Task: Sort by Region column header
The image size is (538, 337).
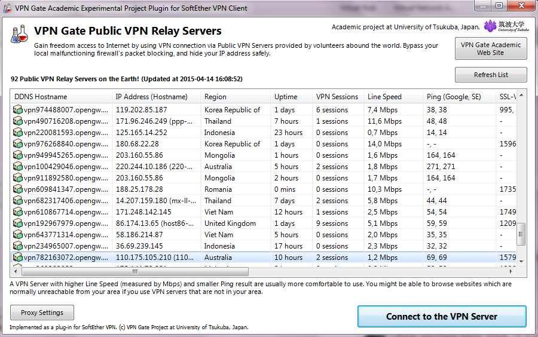Action: pos(236,97)
